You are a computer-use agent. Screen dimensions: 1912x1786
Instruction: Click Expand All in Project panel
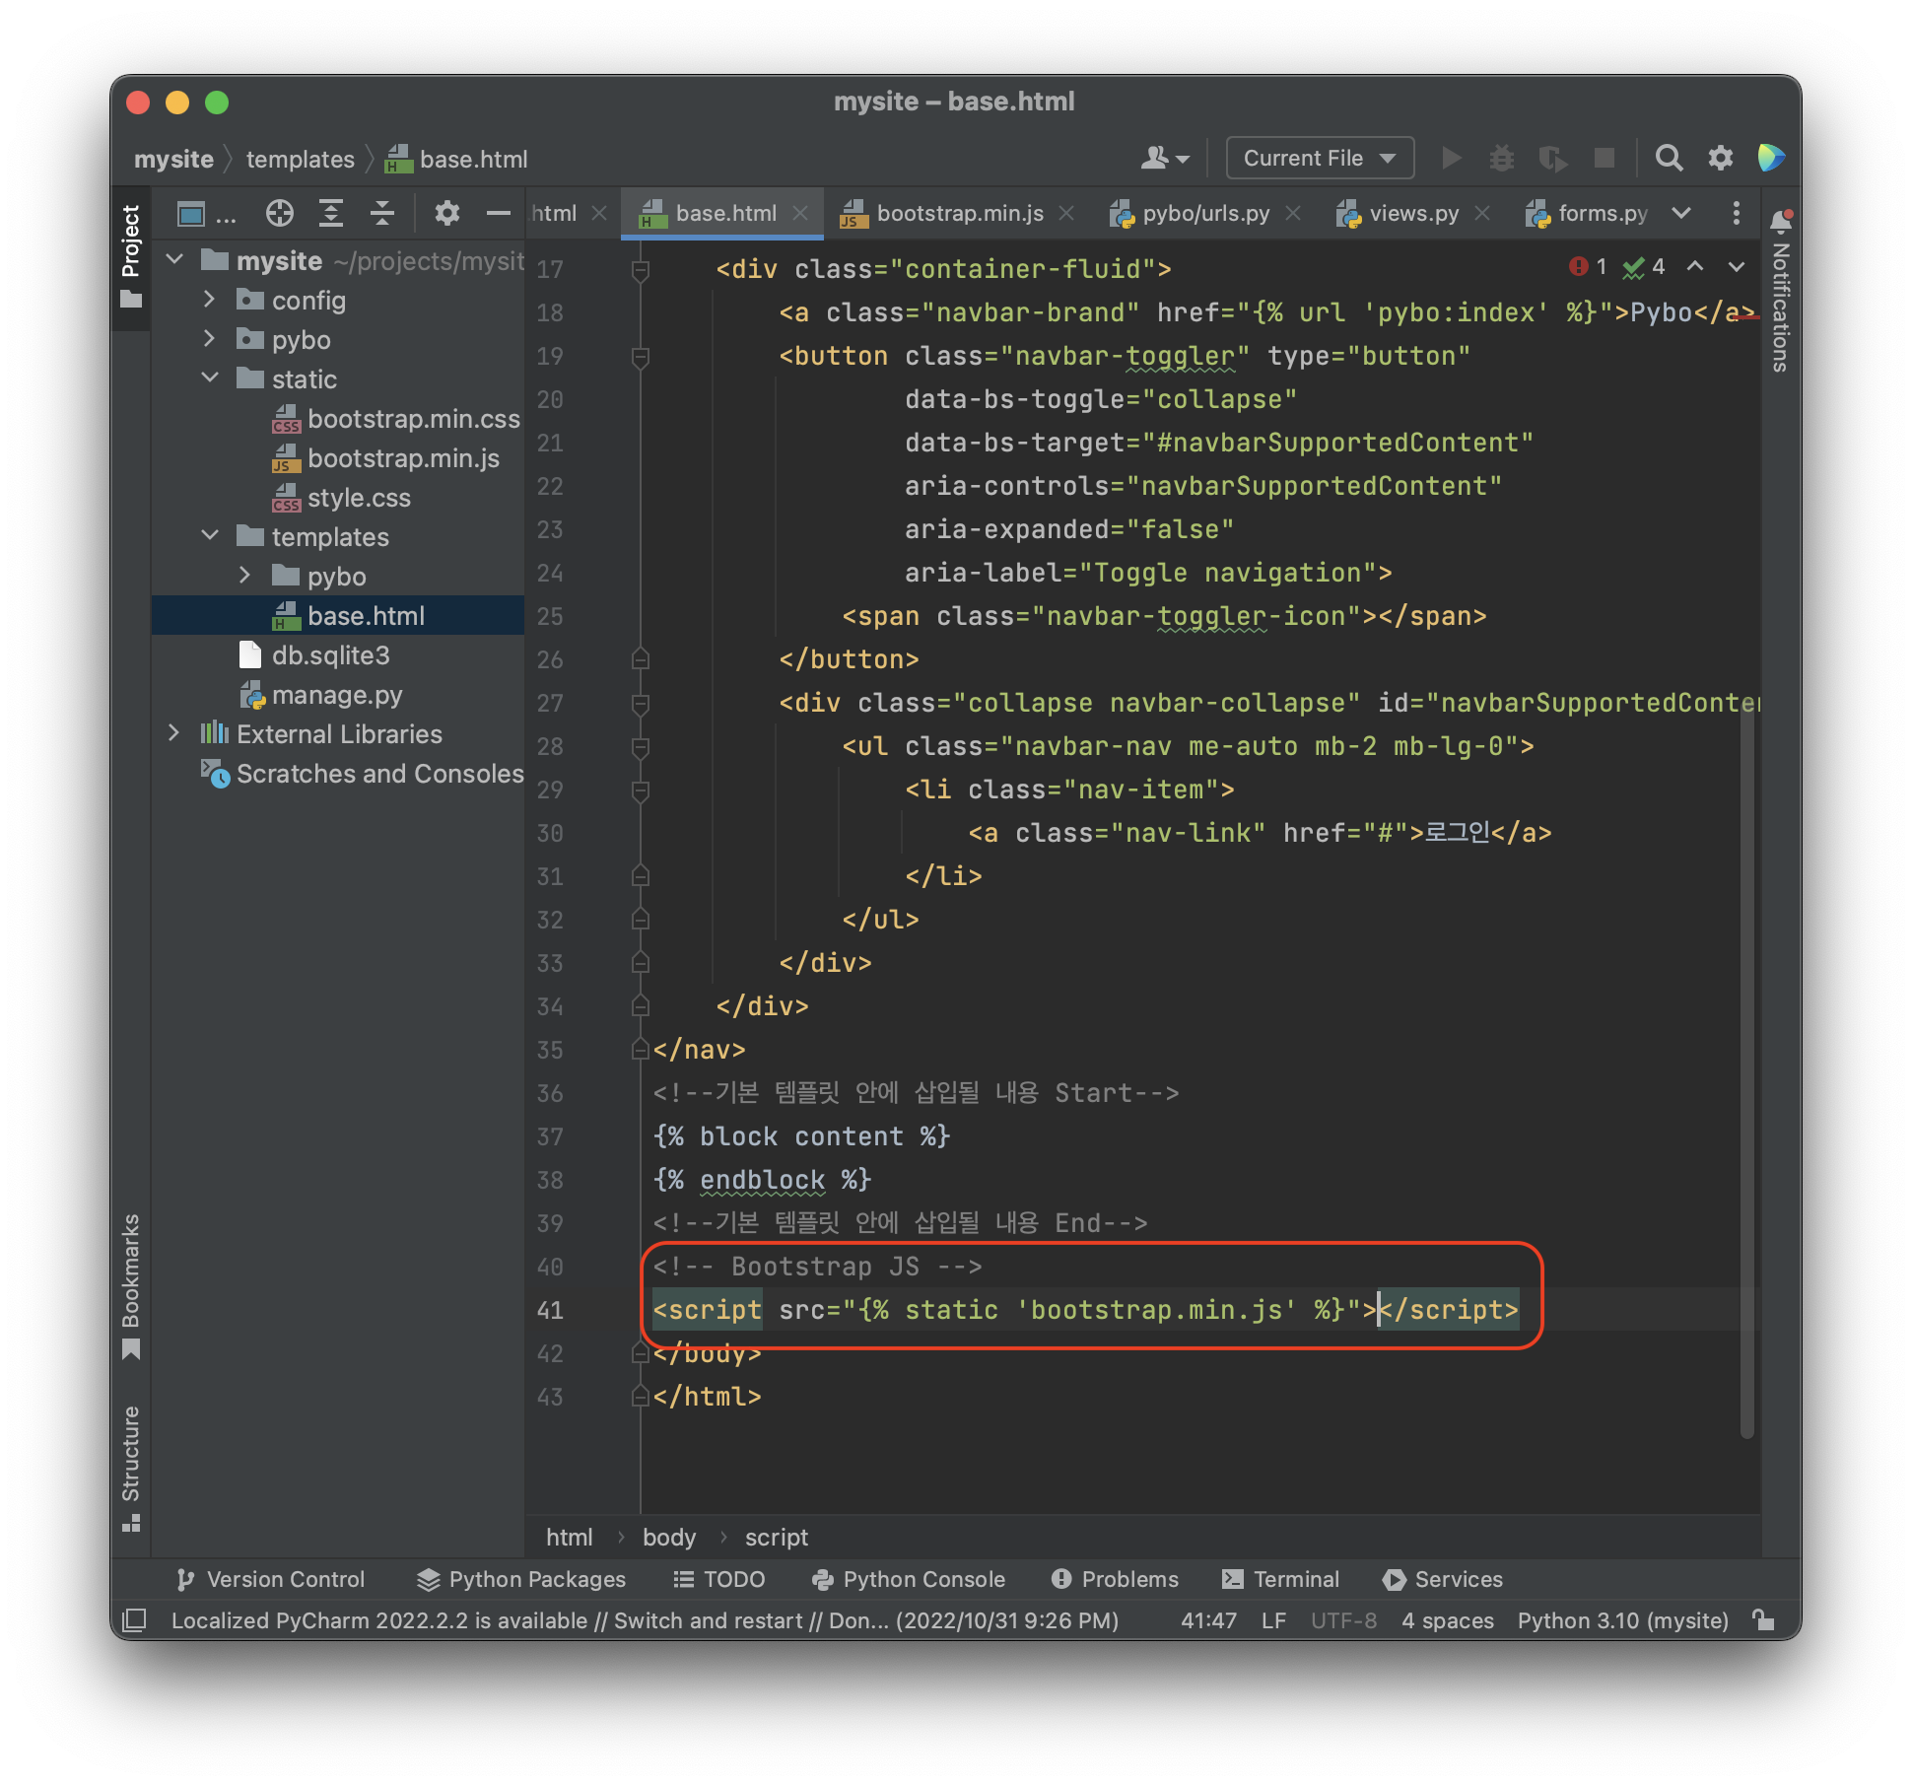[331, 213]
